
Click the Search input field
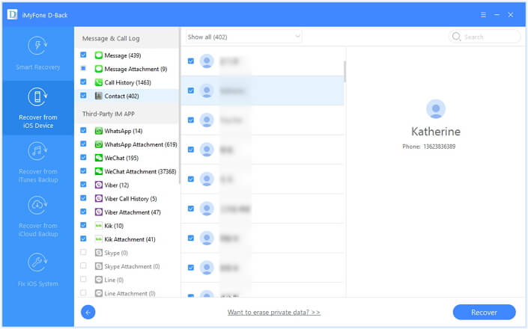[x=489, y=37]
